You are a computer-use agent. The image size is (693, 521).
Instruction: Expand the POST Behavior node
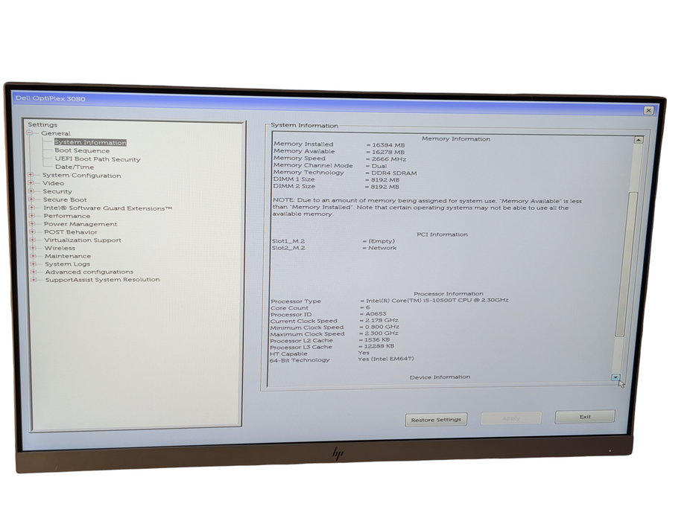click(32, 231)
